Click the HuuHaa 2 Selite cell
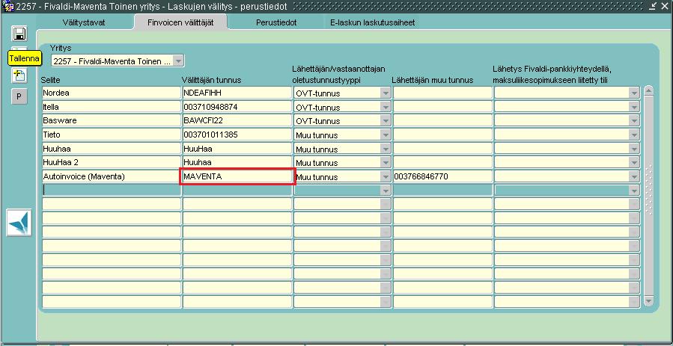This screenshot has width=673, height=346. [x=112, y=163]
